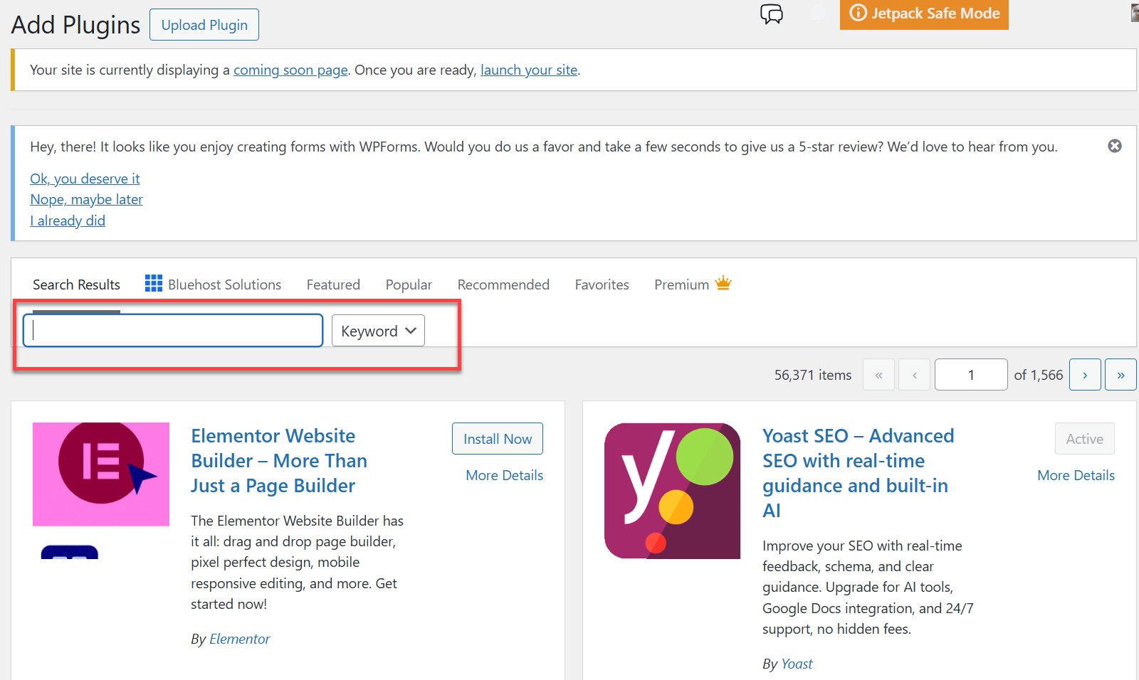The width and height of the screenshot is (1139, 680).
Task: Open the feedback speech-bubble icon
Action: click(x=772, y=14)
